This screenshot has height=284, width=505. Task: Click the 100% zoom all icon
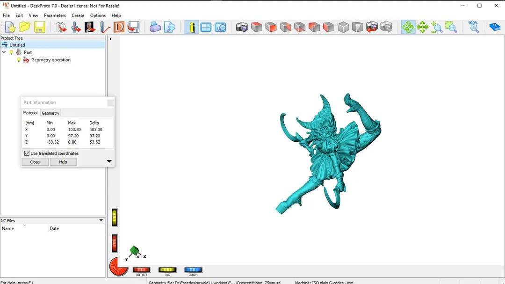tap(473, 28)
